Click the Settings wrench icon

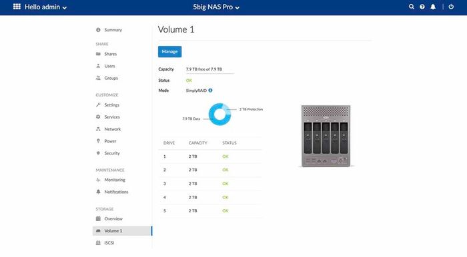tap(98, 105)
